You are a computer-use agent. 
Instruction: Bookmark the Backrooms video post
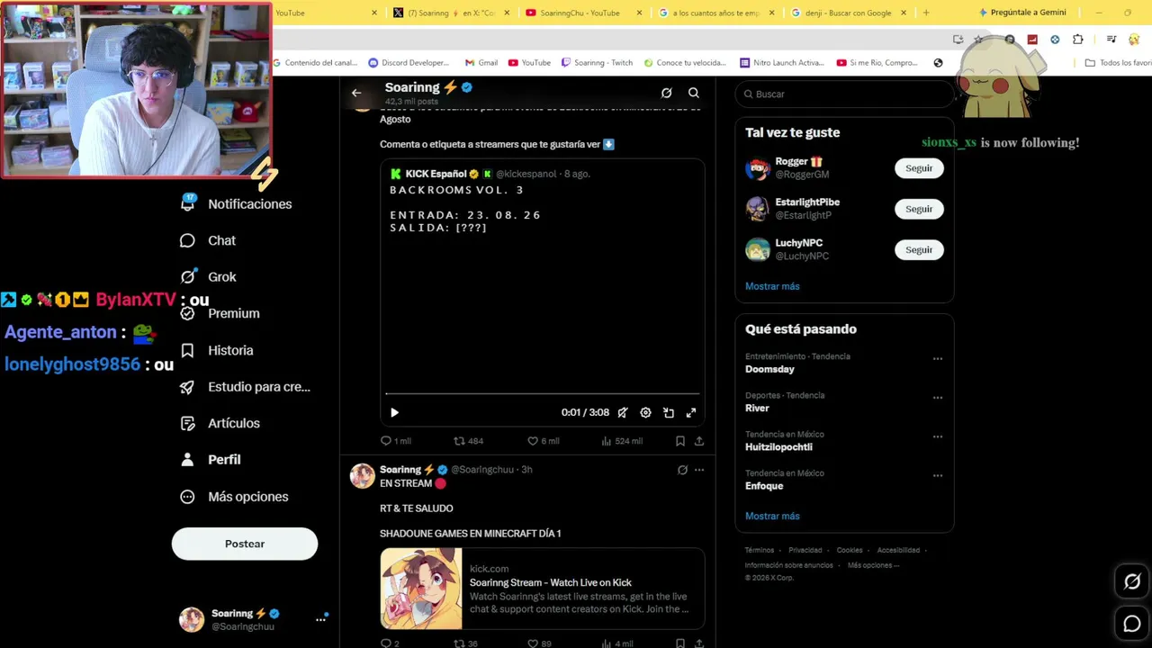(680, 441)
